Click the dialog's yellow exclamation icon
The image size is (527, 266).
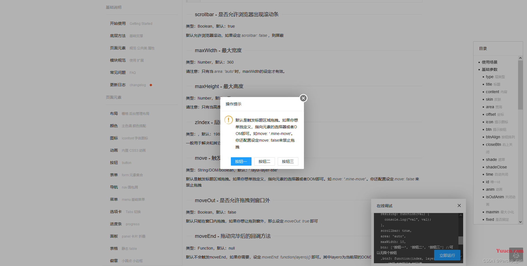[229, 120]
